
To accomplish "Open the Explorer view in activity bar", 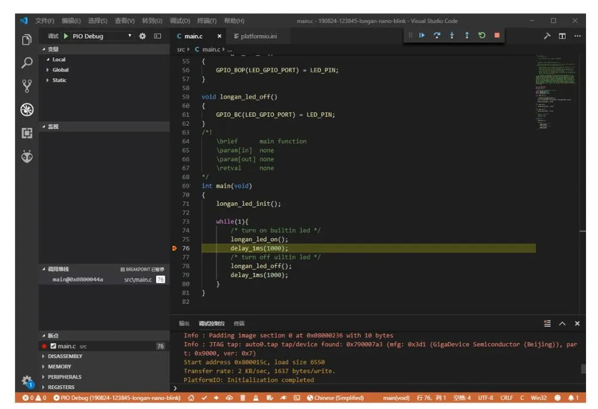I will pyautogui.click(x=26, y=40).
